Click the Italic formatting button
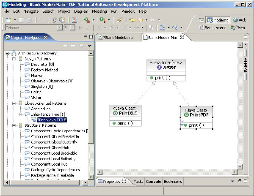The height and width of the screenshot is (196, 254). [88, 28]
